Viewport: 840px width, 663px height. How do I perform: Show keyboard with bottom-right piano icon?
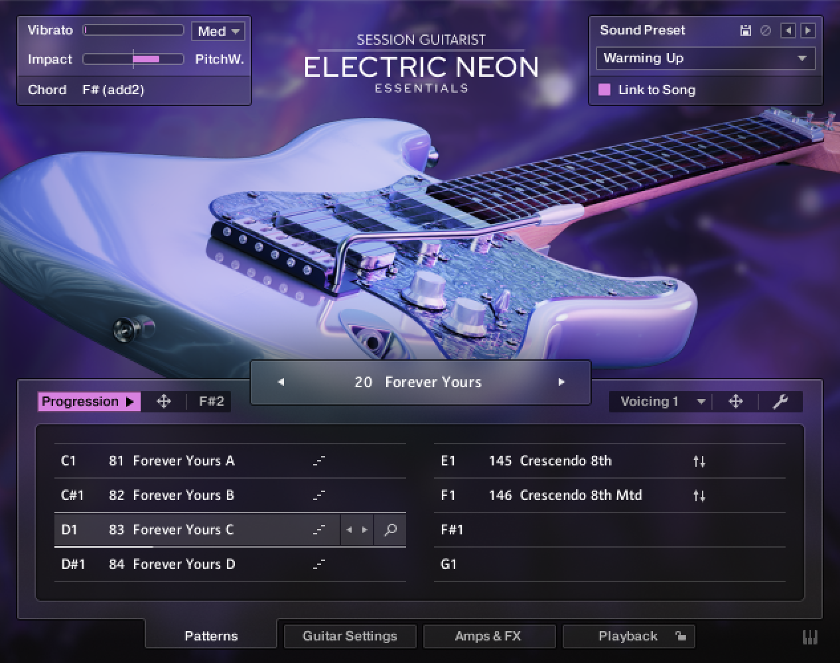click(x=810, y=637)
